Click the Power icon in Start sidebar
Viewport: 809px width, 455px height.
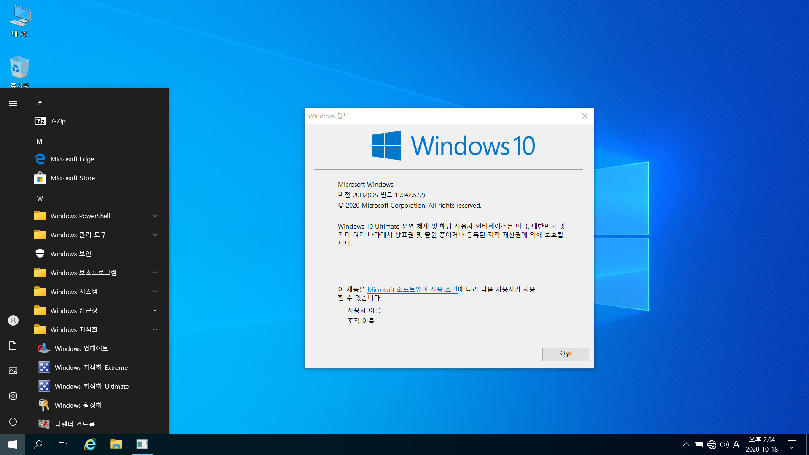coord(13,422)
